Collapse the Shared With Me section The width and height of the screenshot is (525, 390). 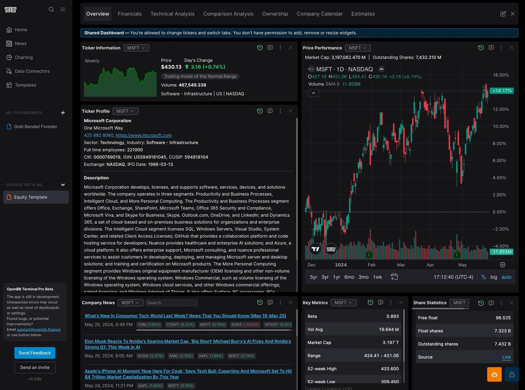point(63,185)
